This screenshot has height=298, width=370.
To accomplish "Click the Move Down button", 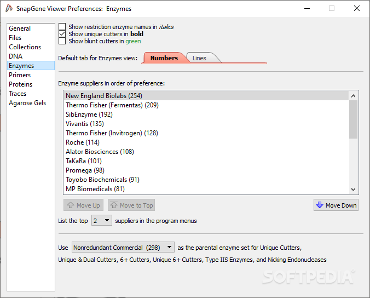I will 336,205.
